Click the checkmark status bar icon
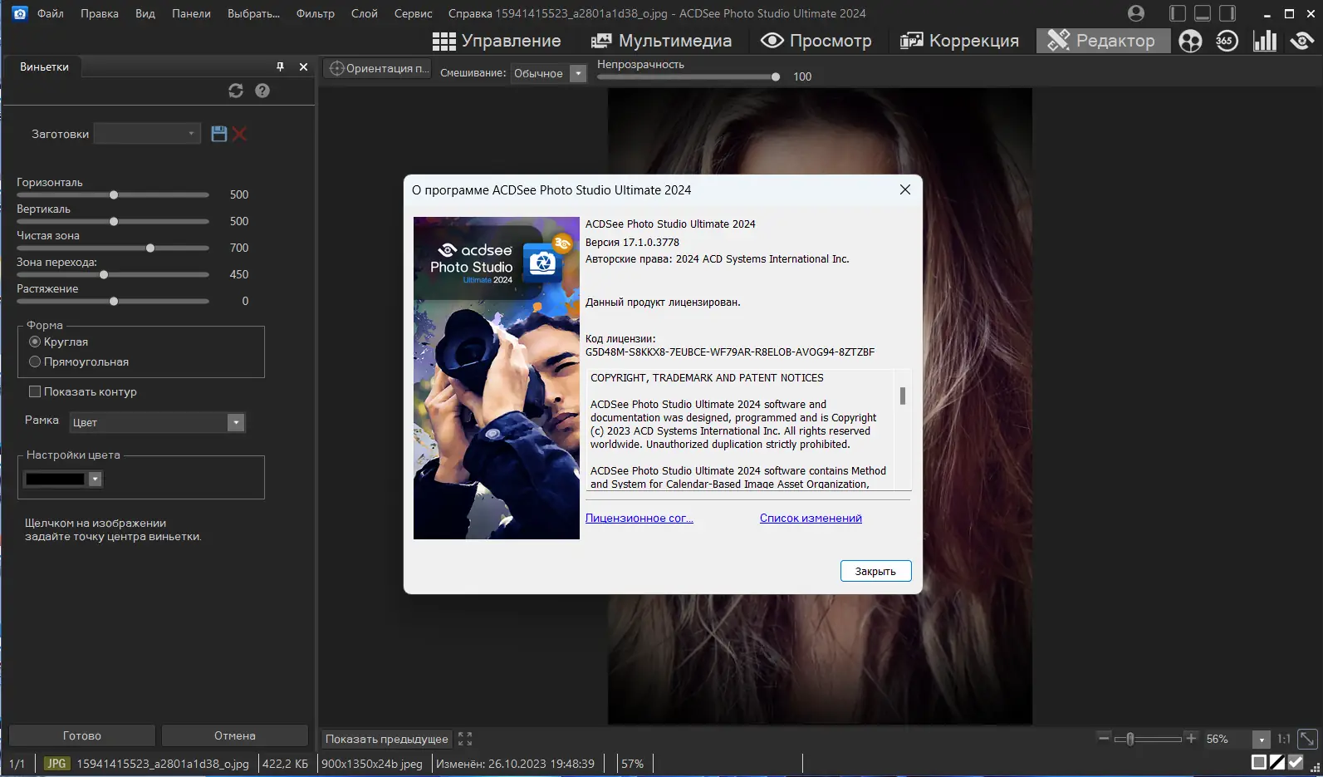This screenshot has width=1323, height=777. (1296, 762)
